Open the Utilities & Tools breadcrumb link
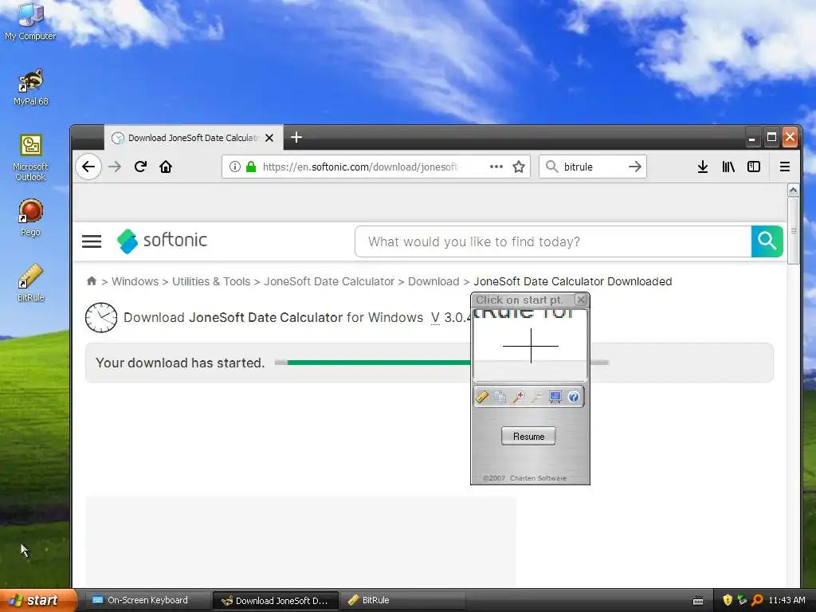The height and width of the screenshot is (612, 816). (211, 281)
